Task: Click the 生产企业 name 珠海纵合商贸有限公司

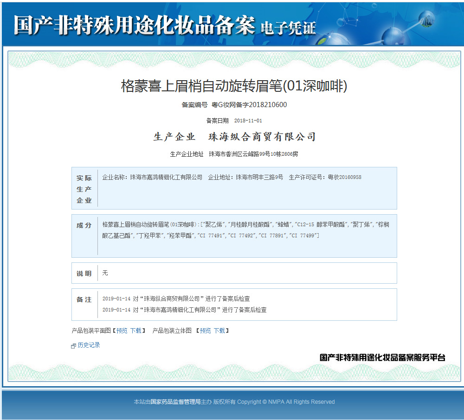Action: click(262, 137)
